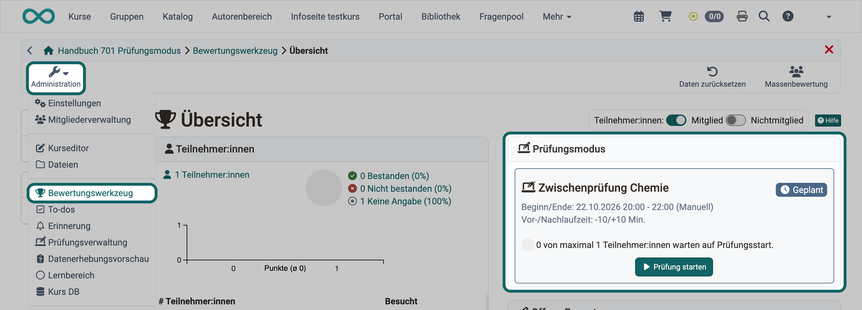The height and width of the screenshot is (310, 862).
Task: Toggle the Nichtmitglied participants switch
Action: tap(736, 120)
